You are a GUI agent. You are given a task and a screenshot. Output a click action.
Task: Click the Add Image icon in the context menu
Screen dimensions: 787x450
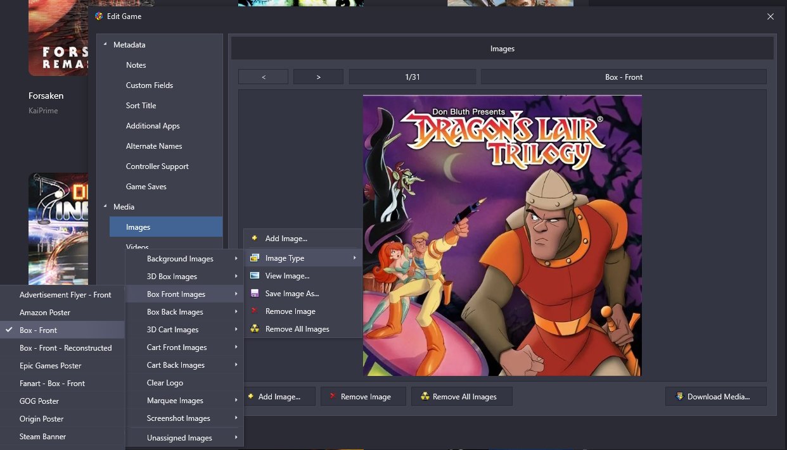tap(254, 239)
